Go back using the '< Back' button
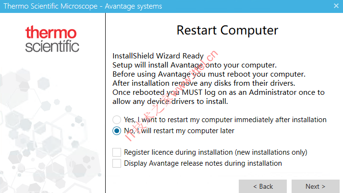 point(263,186)
